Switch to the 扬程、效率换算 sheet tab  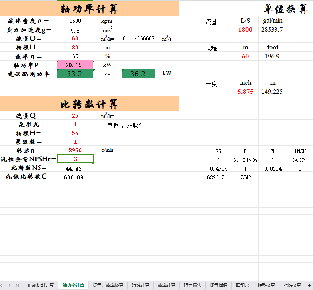[x=108, y=285]
